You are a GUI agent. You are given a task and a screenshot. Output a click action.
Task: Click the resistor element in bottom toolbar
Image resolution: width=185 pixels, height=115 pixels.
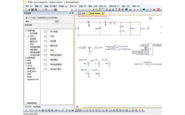(x=30, y=110)
